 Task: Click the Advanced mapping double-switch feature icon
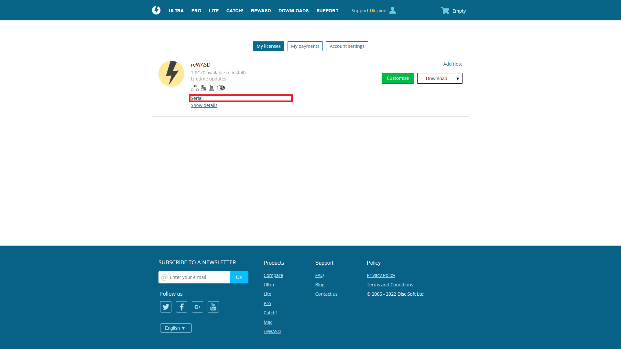point(203,88)
